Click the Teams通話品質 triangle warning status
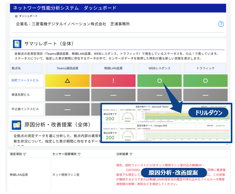The height and width of the screenshot is (194, 235). pos(68,81)
